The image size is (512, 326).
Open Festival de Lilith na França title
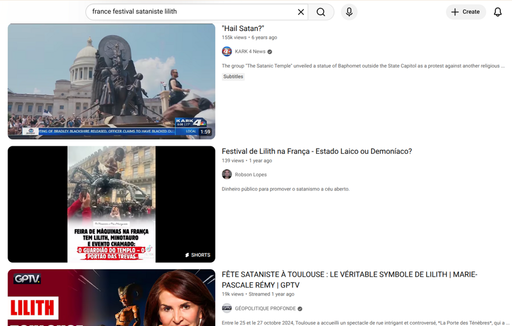point(316,152)
